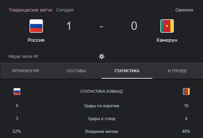The width and height of the screenshot is (203, 138).
Task: Click the Удары в створ stat label
Action: (101, 118)
